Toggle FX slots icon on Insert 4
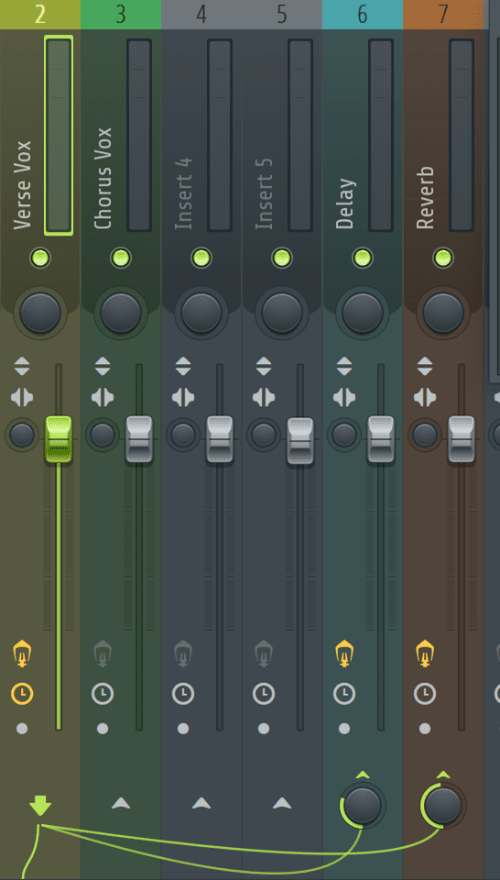Viewport: 500px width, 880px height. click(x=183, y=654)
